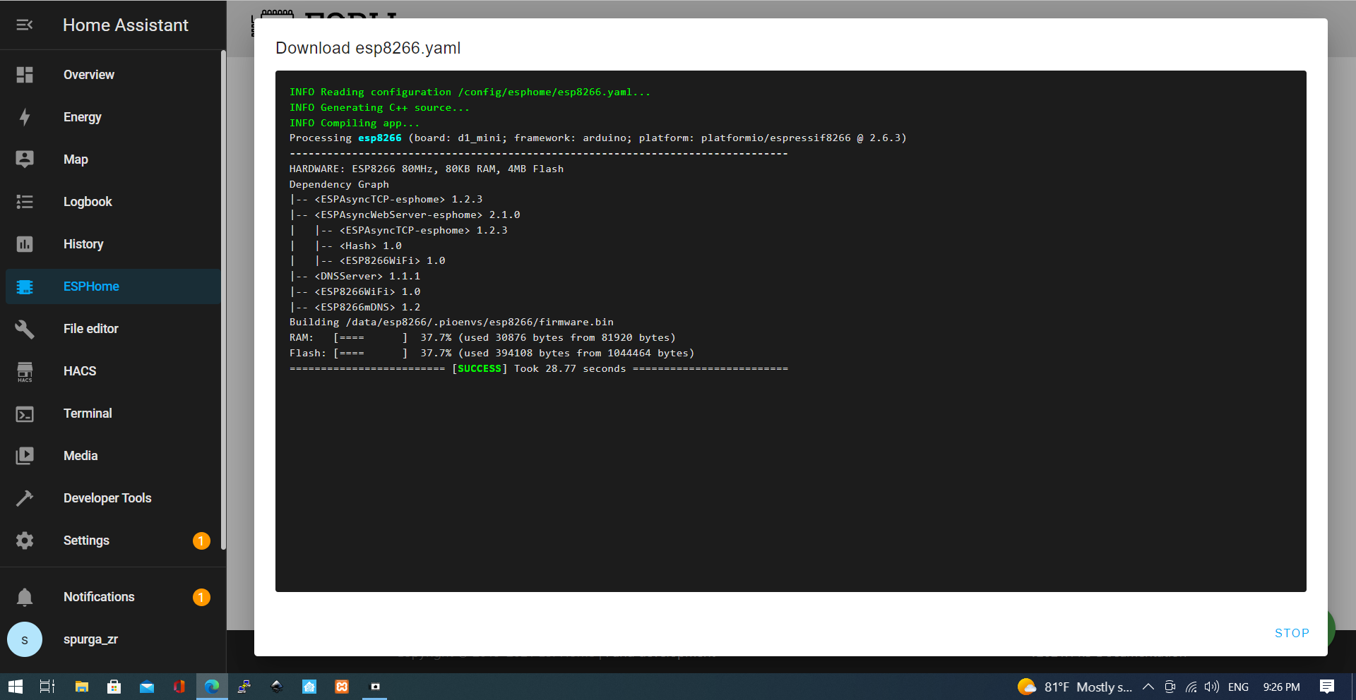Click the 'INFO Compiling app...' log line

click(x=354, y=123)
